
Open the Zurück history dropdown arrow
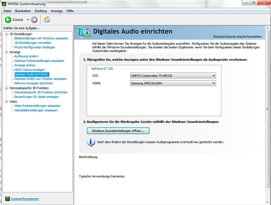(28, 20)
